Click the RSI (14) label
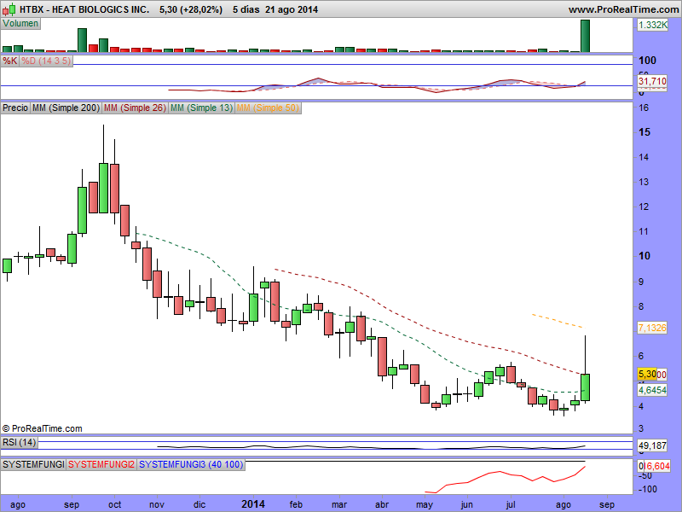Viewport: 682px width, 512px height. 19,442
